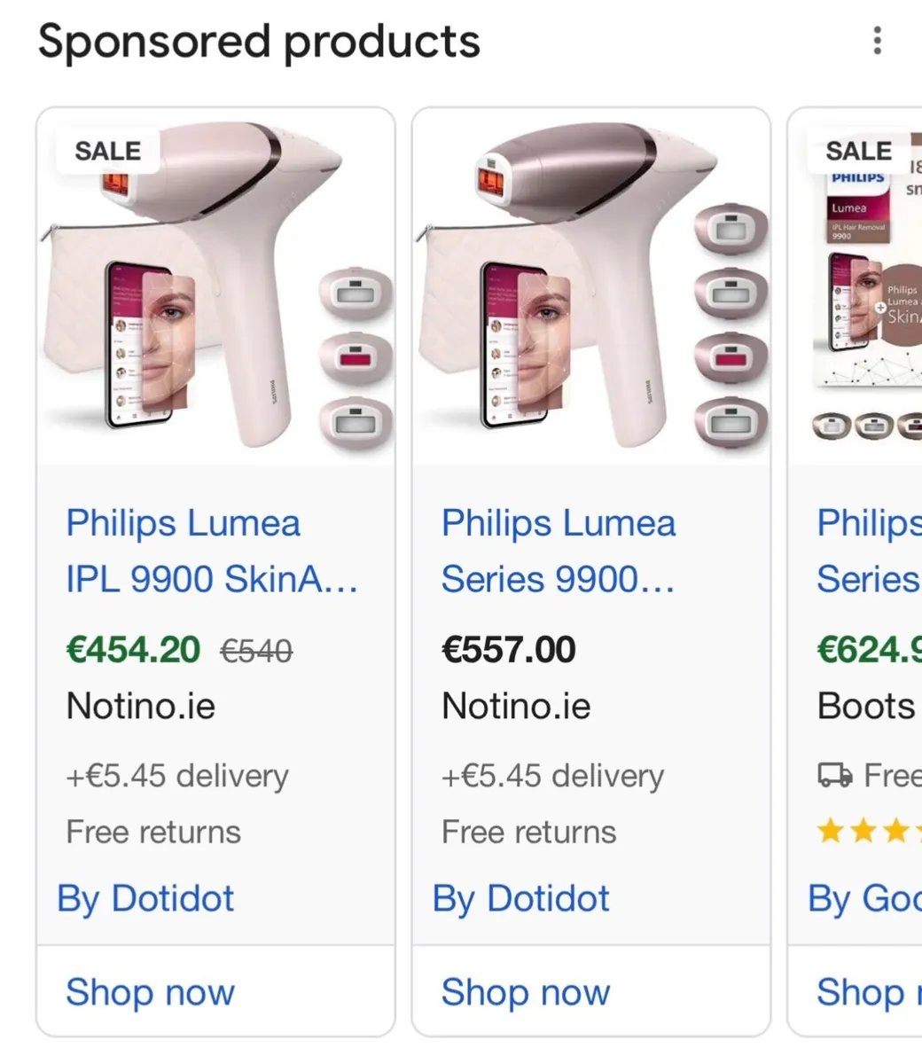Screen dimensions: 922x1064
Task: Click Shop now on the €454.20 product
Action: pos(149,993)
